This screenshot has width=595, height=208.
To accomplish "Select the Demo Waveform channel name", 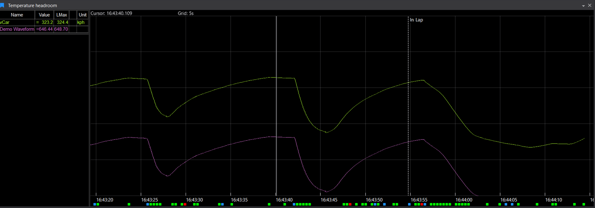I will pyautogui.click(x=17, y=29).
